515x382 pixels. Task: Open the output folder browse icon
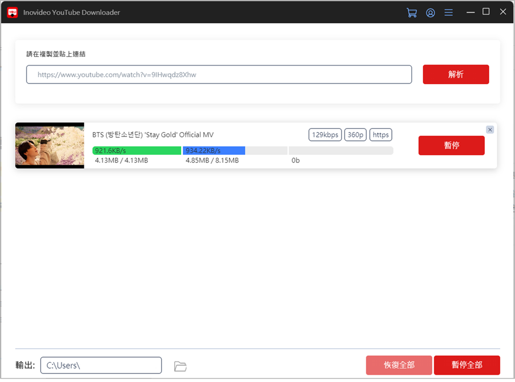[180, 366]
